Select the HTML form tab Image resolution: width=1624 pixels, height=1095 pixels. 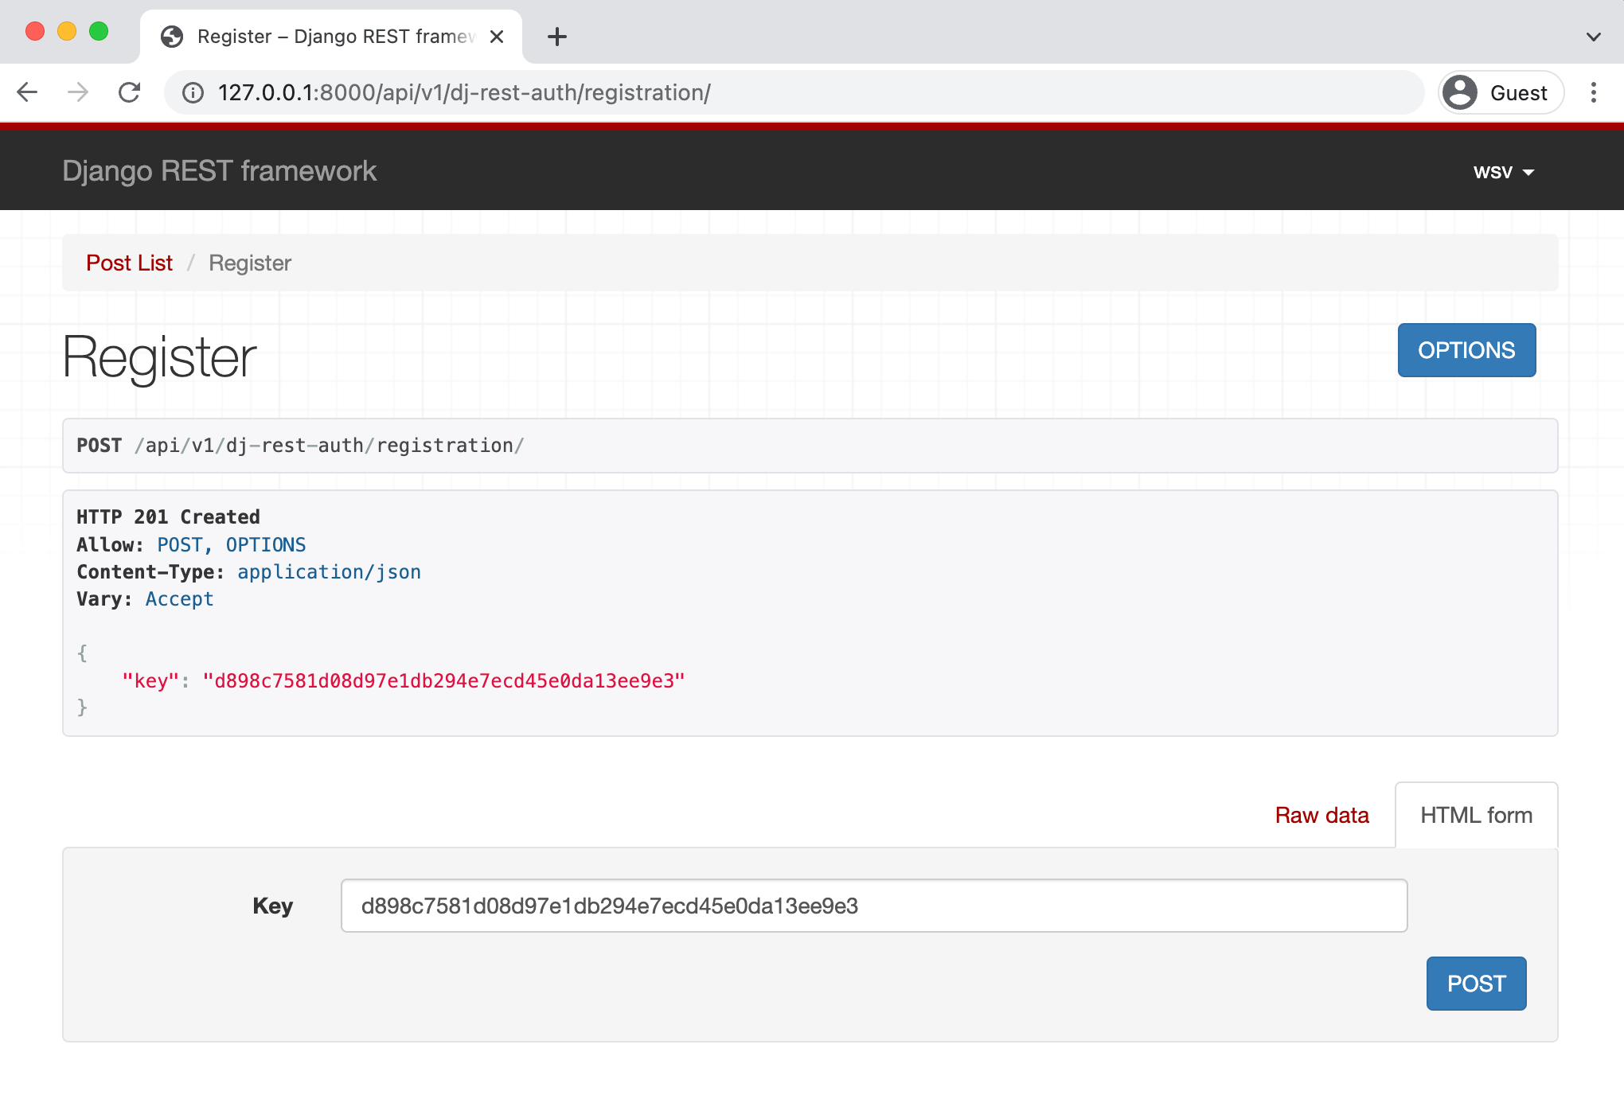click(x=1477, y=815)
